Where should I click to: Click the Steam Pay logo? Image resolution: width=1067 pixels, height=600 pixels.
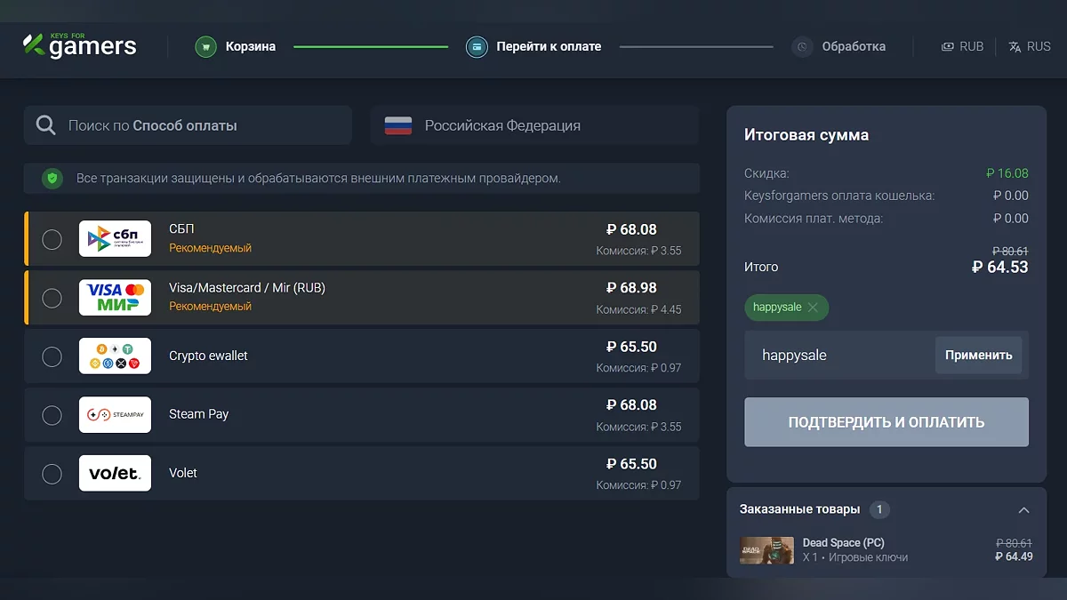pos(115,414)
